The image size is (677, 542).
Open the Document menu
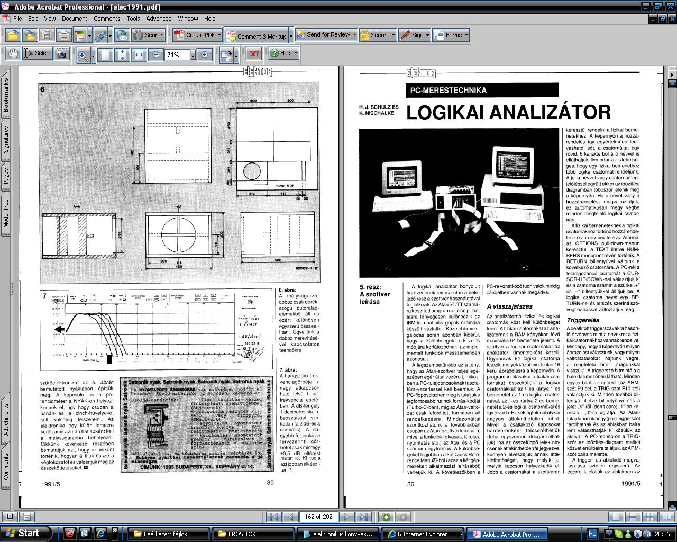[x=75, y=18]
